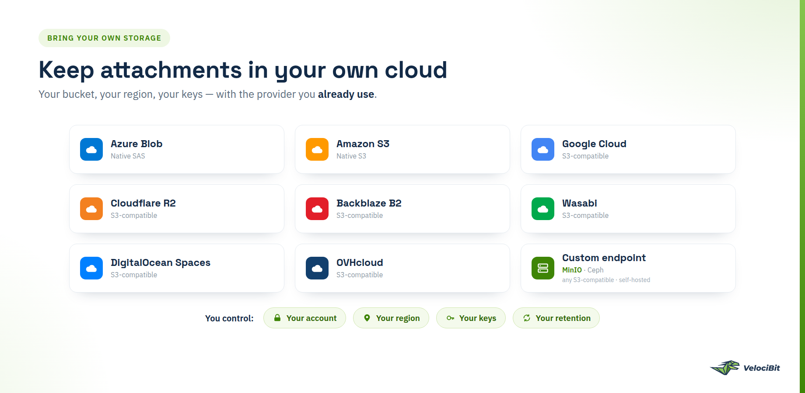Screen dimensions: 805x393
Task: Select the Your retention pill
Action: pos(556,318)
